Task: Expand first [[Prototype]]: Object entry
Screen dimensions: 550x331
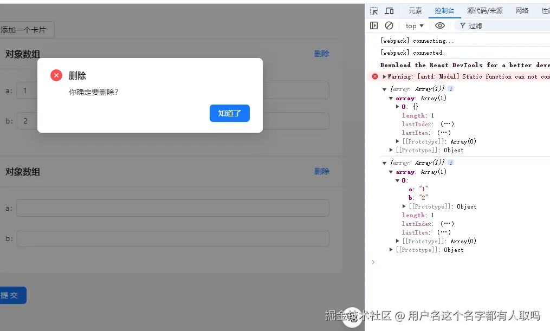Action: click(x=391, y=150)
